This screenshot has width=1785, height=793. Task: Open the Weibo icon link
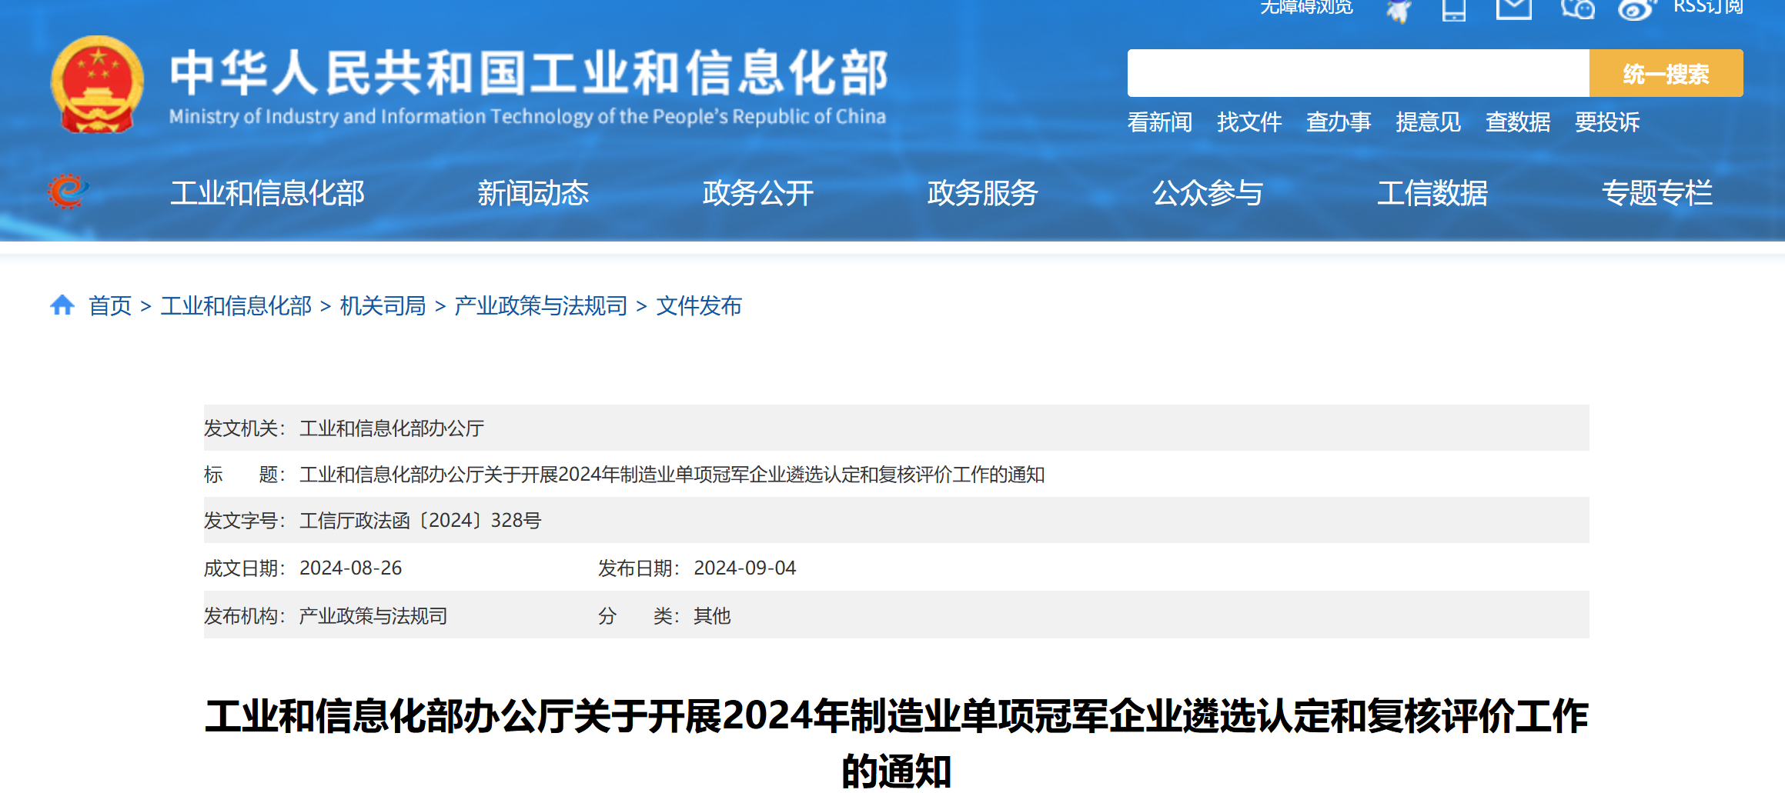[x=1636, y=9]
